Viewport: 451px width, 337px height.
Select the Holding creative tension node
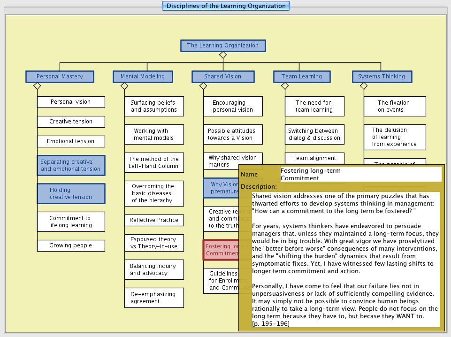point(71,193)
